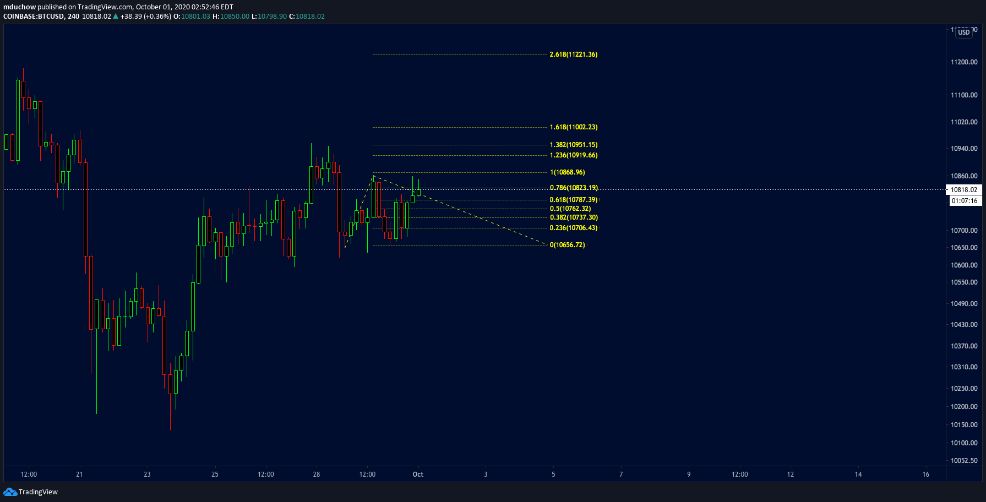Click the TradingView wordmark text
Image resolution: width=986 pixels, height=502 pixels.
point(38,492)
